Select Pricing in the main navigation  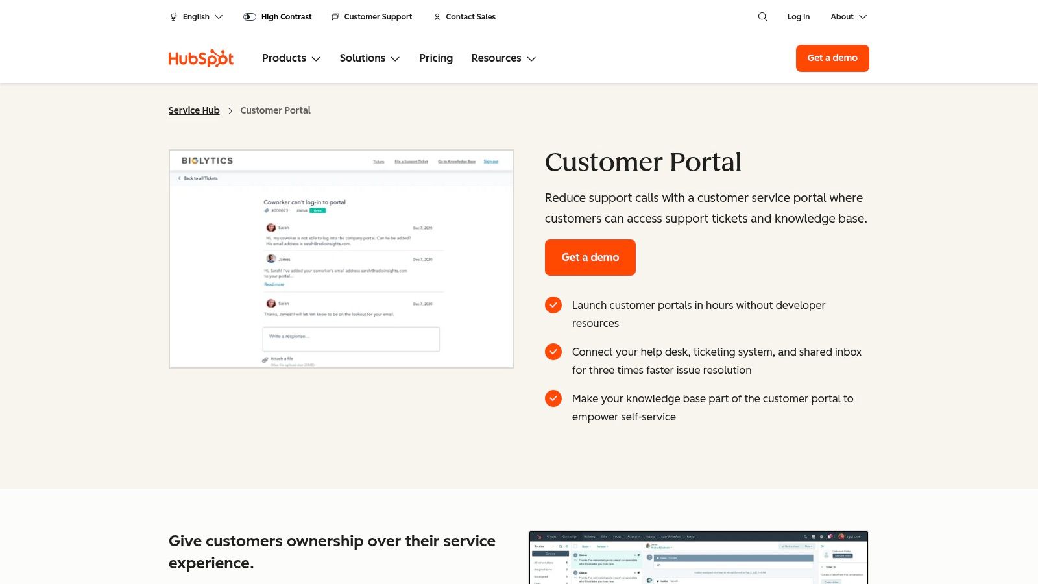coord(435,58)
